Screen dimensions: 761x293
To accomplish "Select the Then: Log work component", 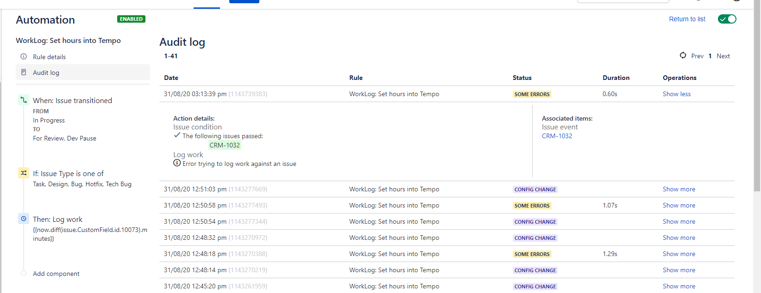I will point(57,219).
